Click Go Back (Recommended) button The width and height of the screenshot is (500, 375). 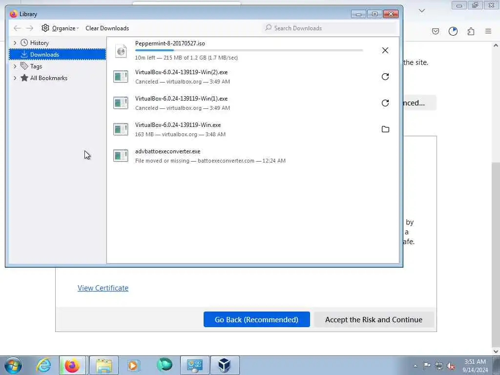[x=257, y=319]
